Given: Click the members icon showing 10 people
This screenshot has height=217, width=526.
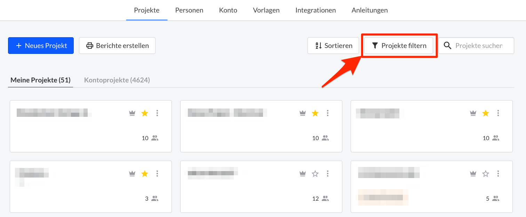Looking at the screenshot, I should (154, 138).
